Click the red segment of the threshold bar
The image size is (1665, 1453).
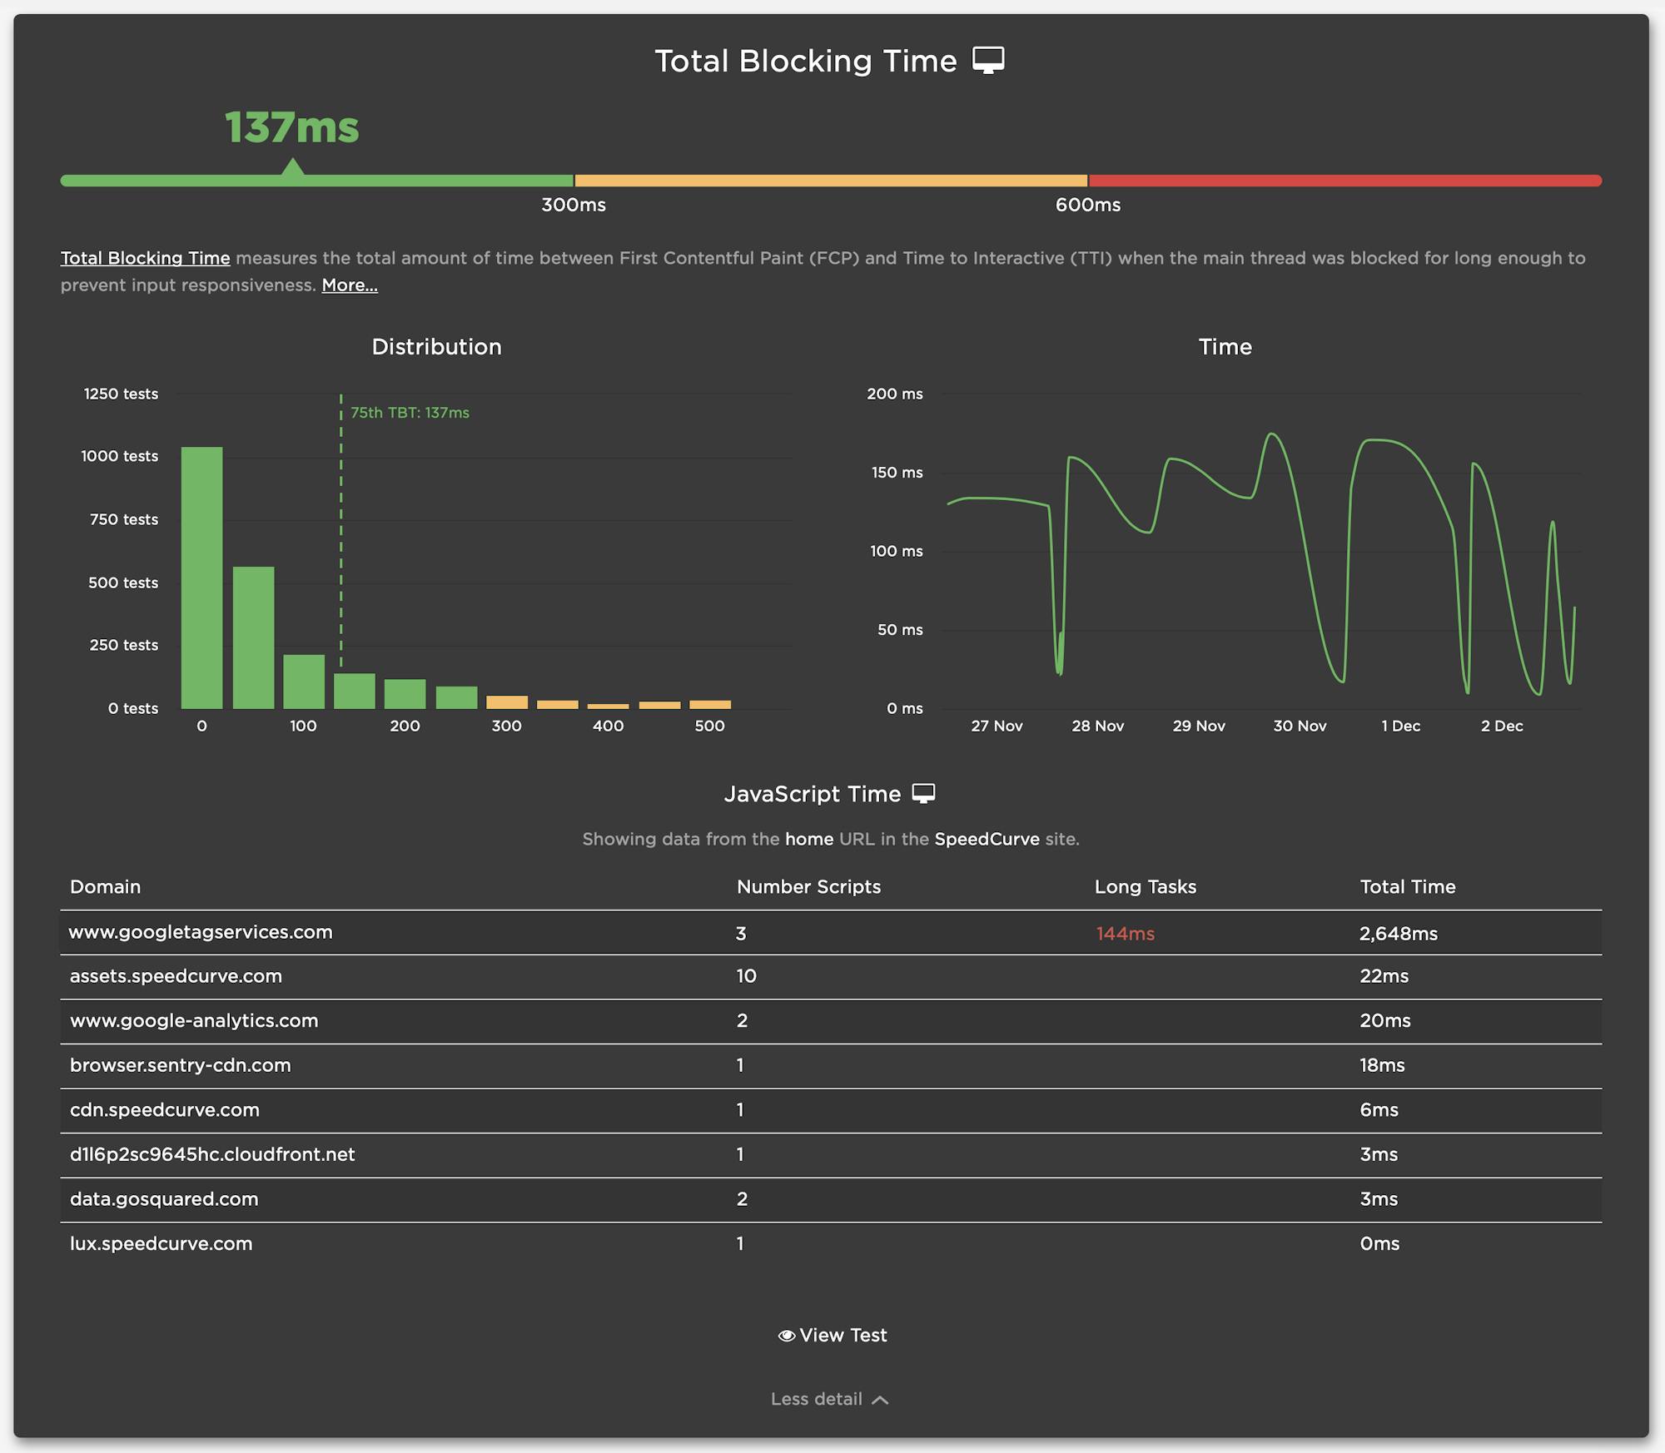(x=1344, y=181)
